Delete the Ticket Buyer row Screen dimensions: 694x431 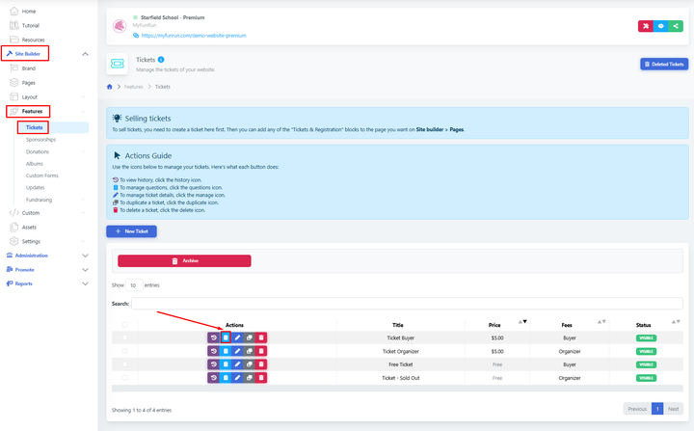(x=261, y=337)
